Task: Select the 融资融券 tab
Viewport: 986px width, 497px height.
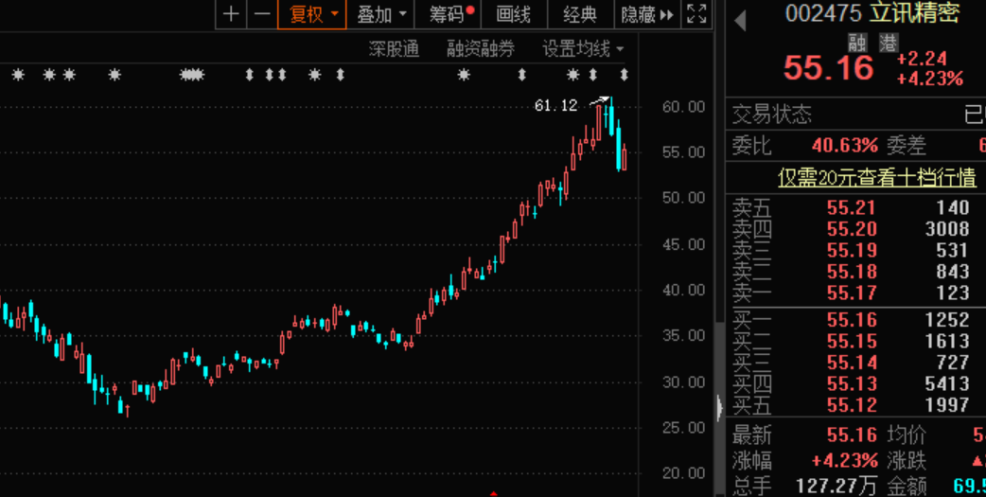Action: click(481, 48)
